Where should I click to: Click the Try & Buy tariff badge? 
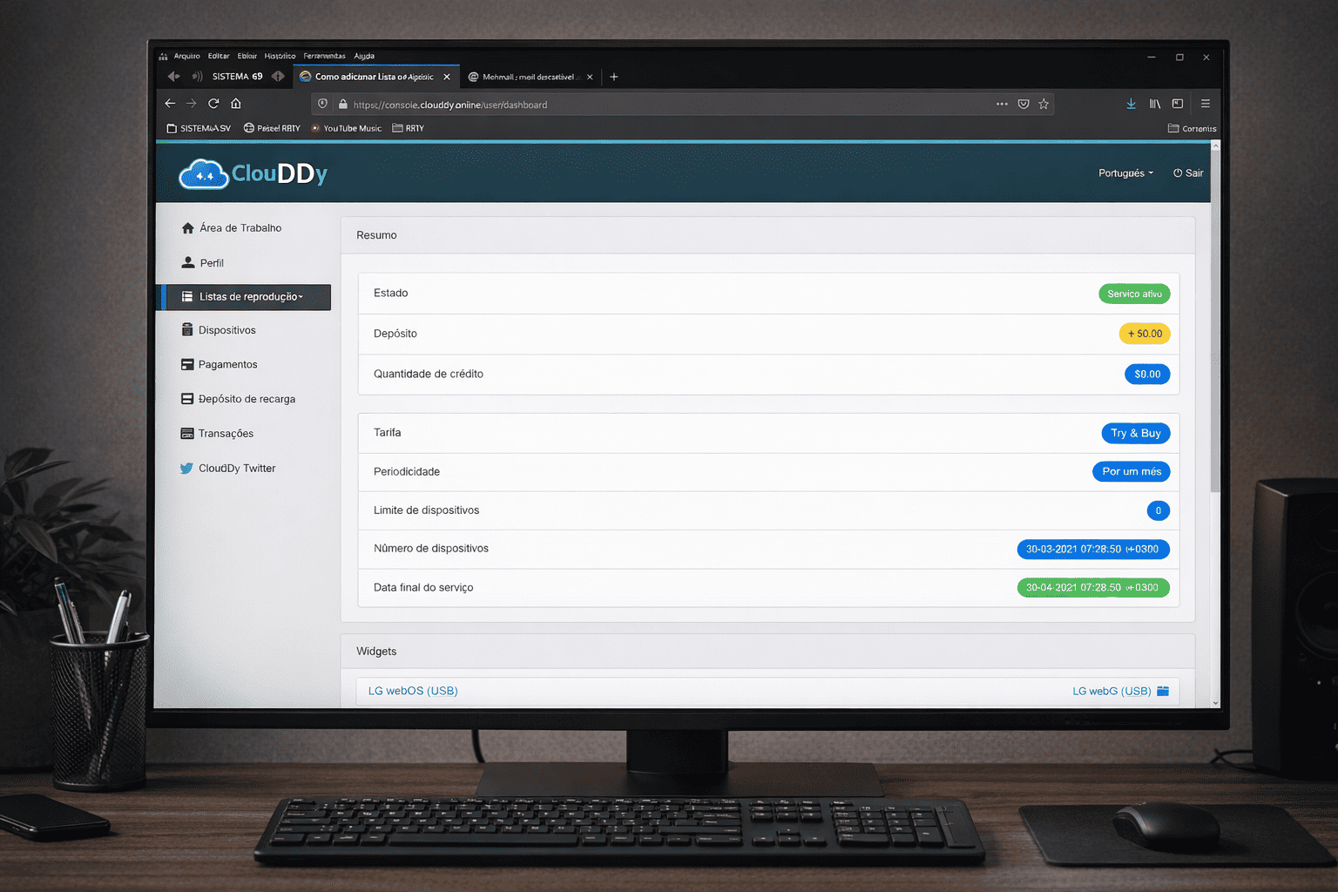[1135, 433]
